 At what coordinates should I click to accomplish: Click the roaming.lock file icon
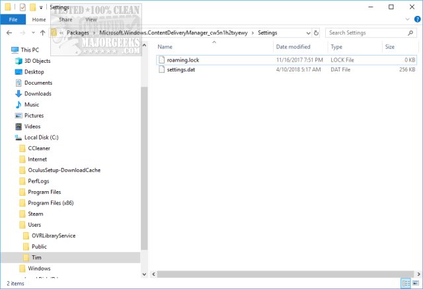click(x=161, y=60)
